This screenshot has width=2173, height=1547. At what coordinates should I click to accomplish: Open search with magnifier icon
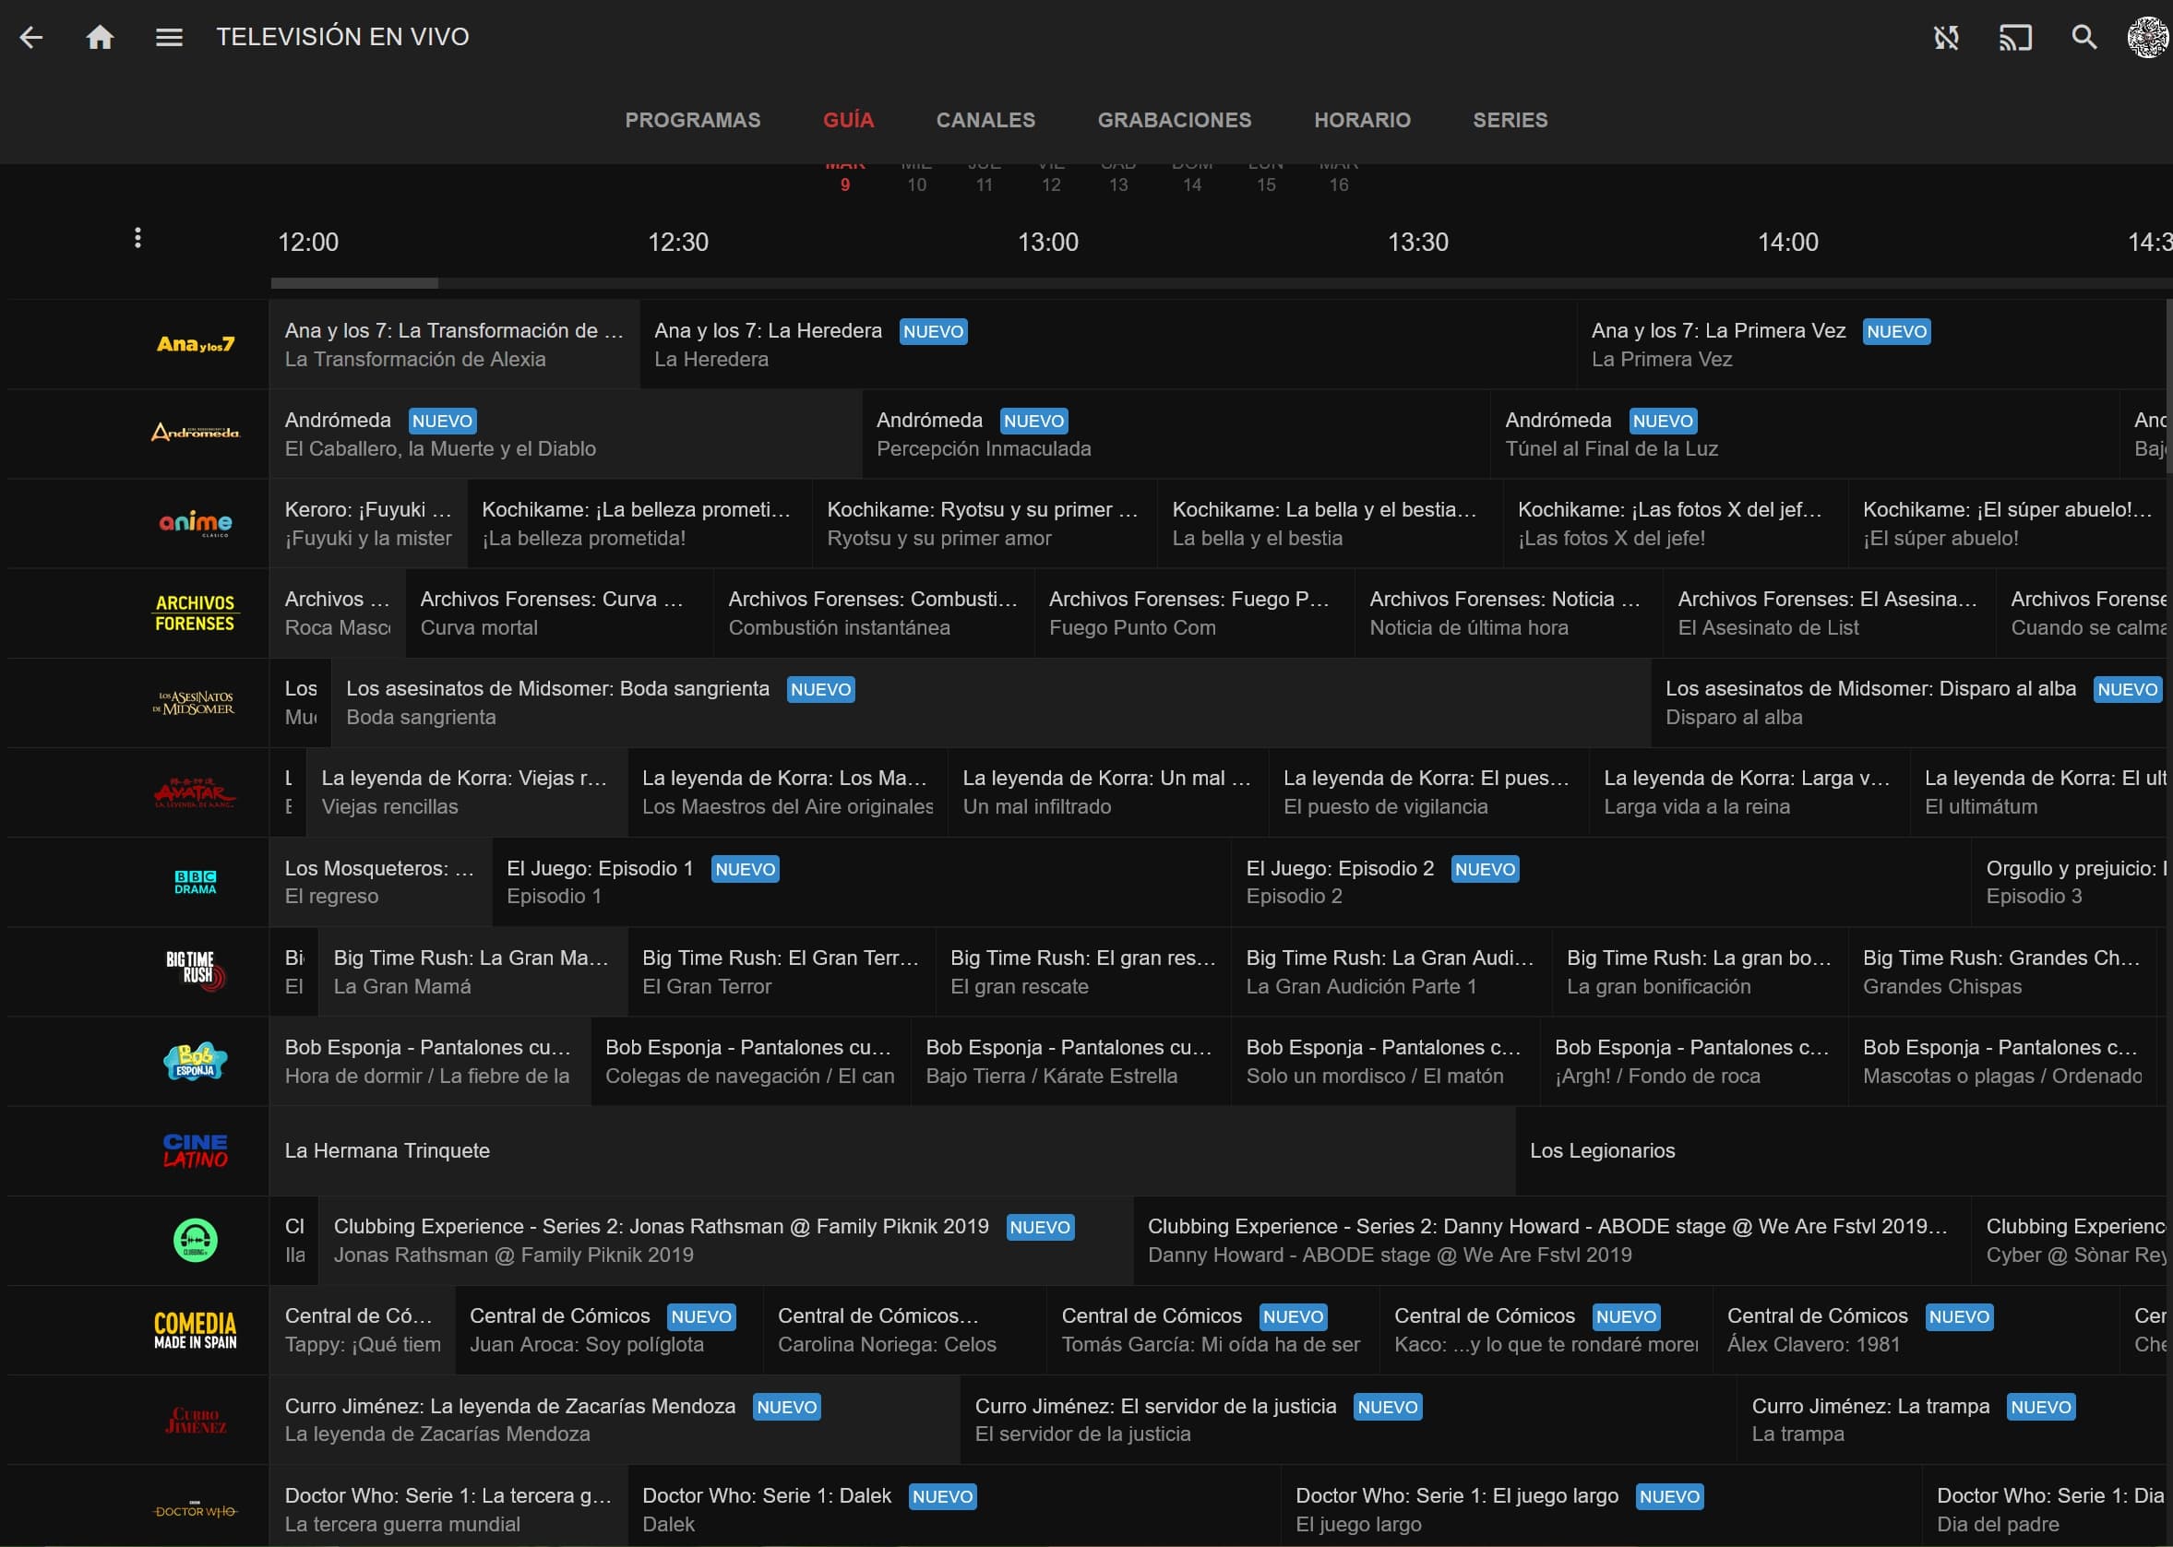tap(2083, 37)
